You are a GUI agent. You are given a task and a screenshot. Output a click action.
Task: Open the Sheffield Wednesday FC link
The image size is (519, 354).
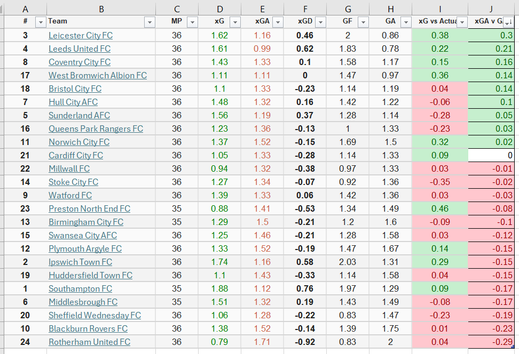click(x=95, y=315)
